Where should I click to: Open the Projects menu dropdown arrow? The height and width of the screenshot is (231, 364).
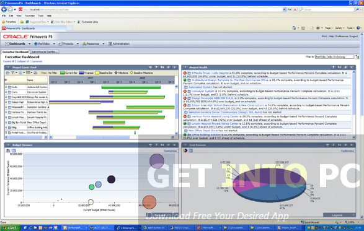[78, 44]
